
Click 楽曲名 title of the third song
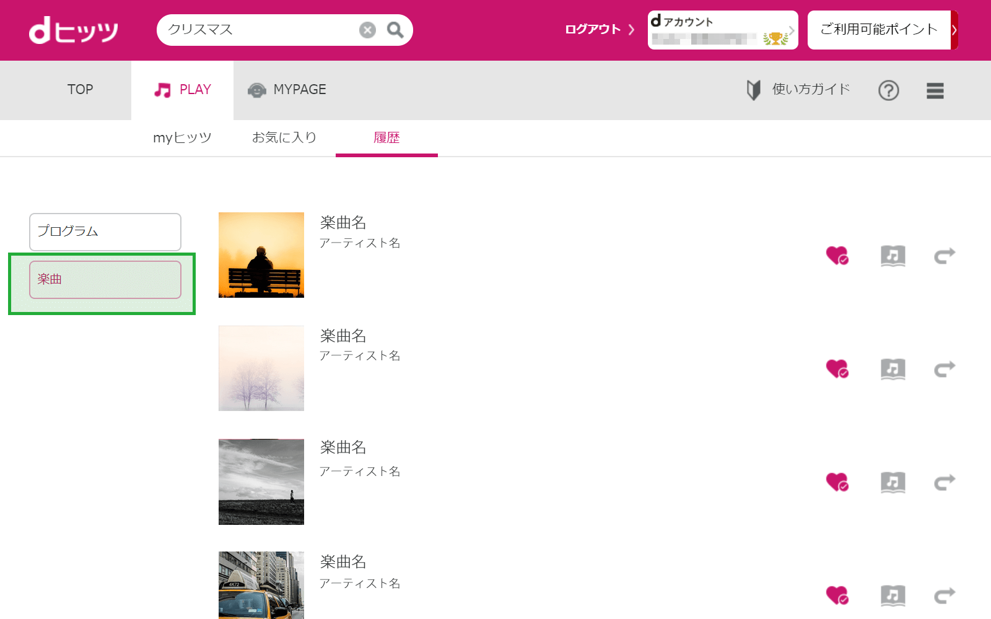pyautogui.click(x=343, y=447)
